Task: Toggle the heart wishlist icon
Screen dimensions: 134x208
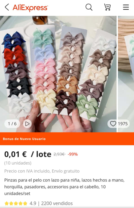Action: (x=113, y=124)
